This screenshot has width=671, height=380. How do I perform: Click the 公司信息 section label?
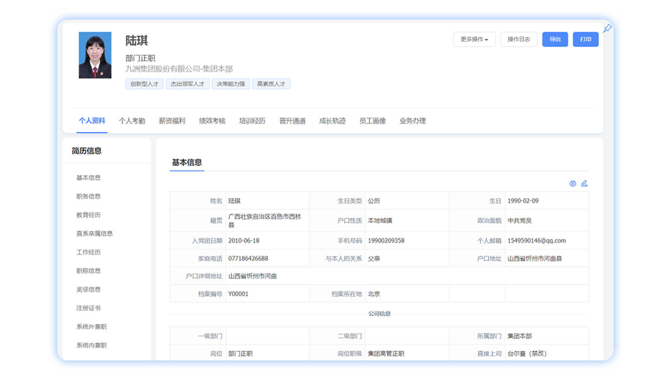pyautogui.click(x=379, y=314)
